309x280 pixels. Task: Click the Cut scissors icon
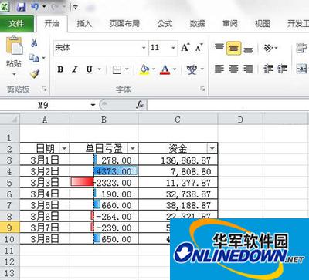34,42
